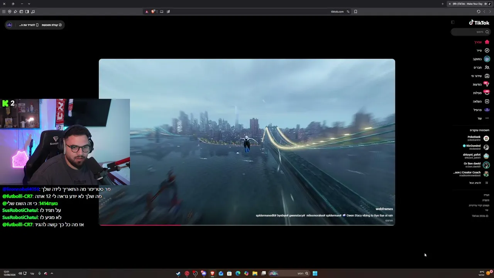Open the site settings icon beside tiktok.com
The height and width of the screenshot is (278, 494).
coord(348,12)
